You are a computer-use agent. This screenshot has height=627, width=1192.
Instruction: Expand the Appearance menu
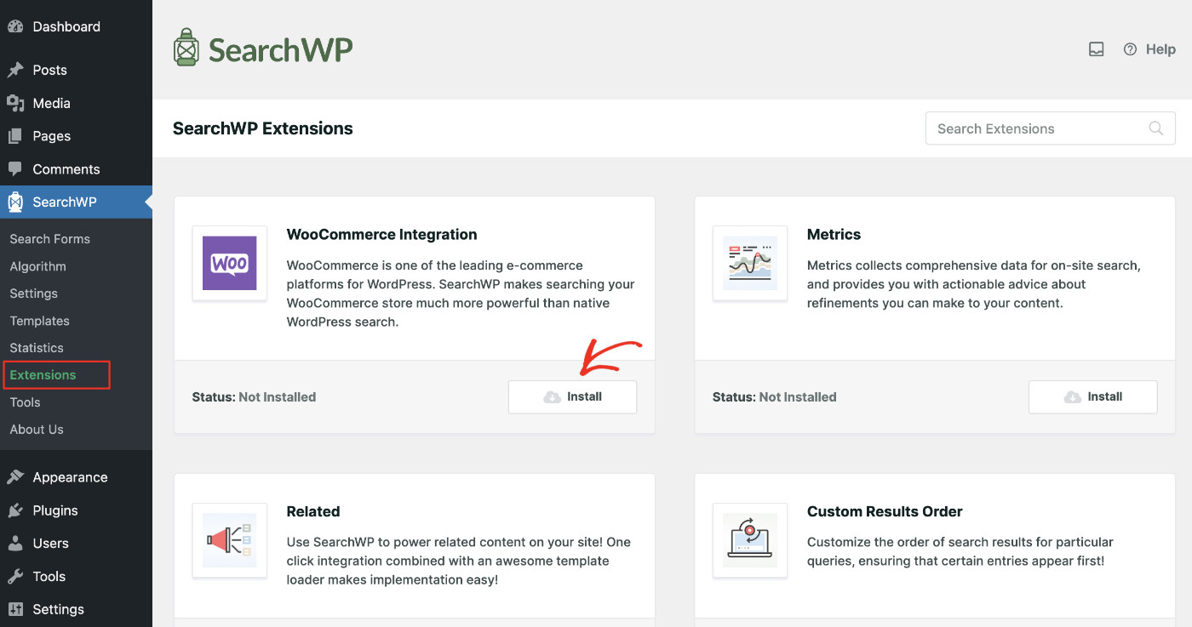point(70,476)
